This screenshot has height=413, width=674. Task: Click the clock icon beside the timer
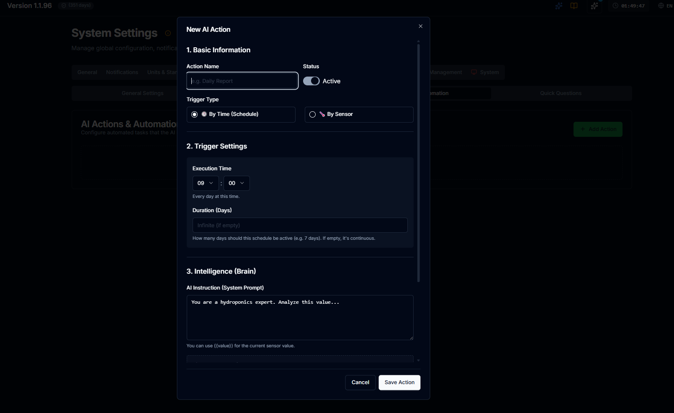click(x=615, y=6)
